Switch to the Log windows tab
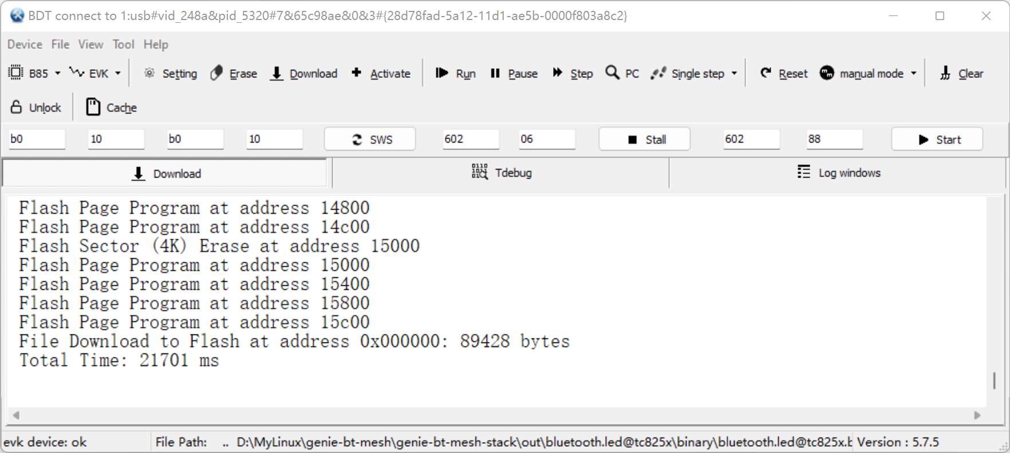 pyautogui.click(x=838, y=173)
